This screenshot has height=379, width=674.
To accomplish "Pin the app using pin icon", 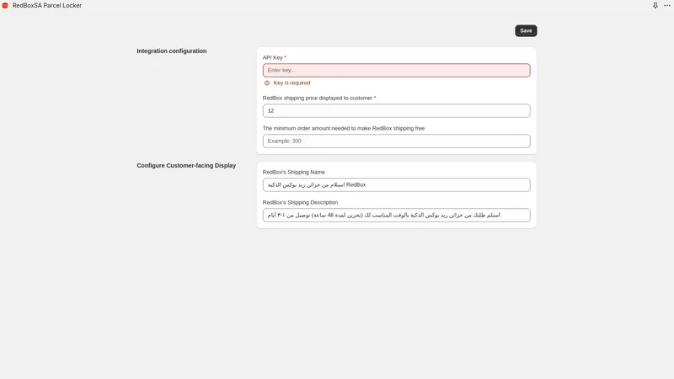I will 655,6.
